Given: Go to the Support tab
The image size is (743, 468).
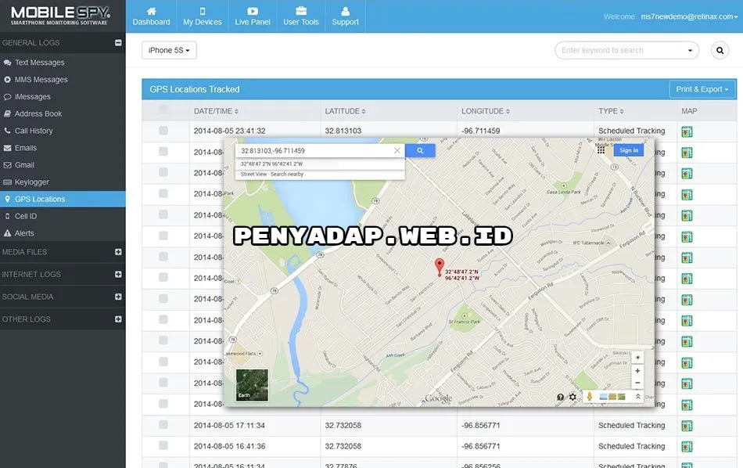Looking at the screenshot, I should coord(345,16).
